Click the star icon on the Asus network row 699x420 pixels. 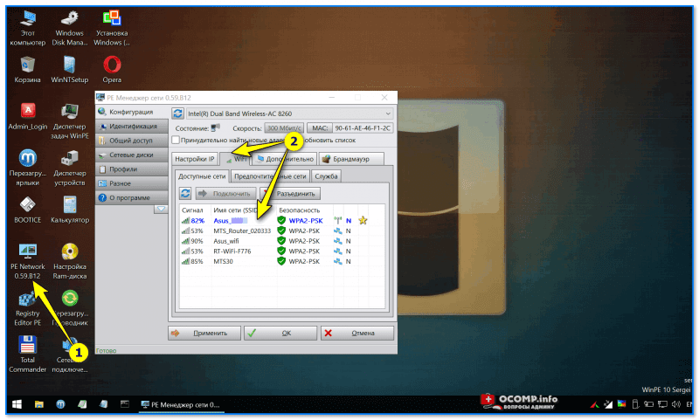[x=363, y=220]
